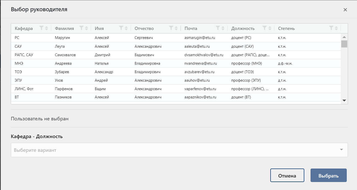Click the Отмена button
357x190 pixels.
[x=287, y=176]
